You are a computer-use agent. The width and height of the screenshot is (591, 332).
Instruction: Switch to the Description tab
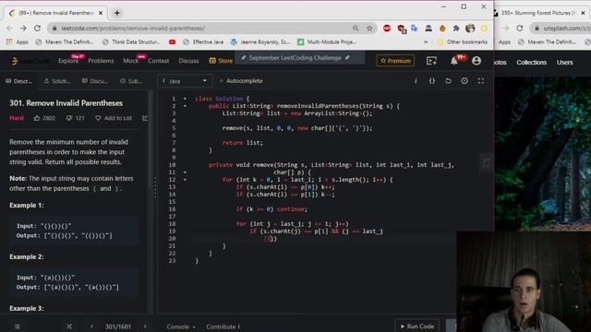(18, 81)
